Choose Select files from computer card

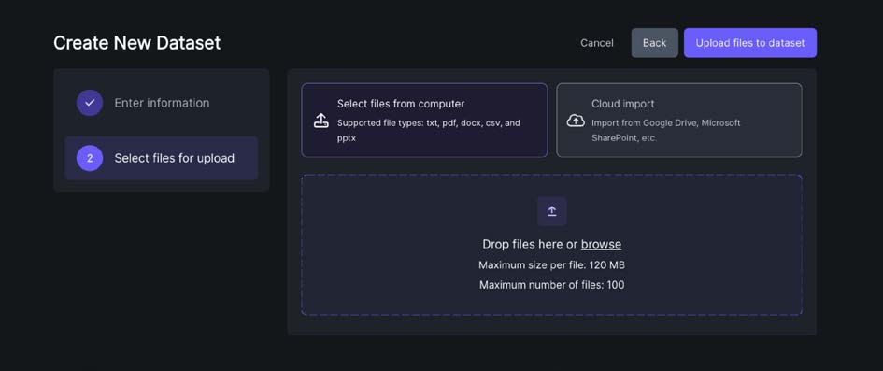click(424, 120)
